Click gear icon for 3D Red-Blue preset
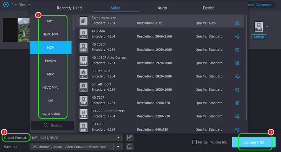This screenshot has width=281, height=152. (237, 76)
